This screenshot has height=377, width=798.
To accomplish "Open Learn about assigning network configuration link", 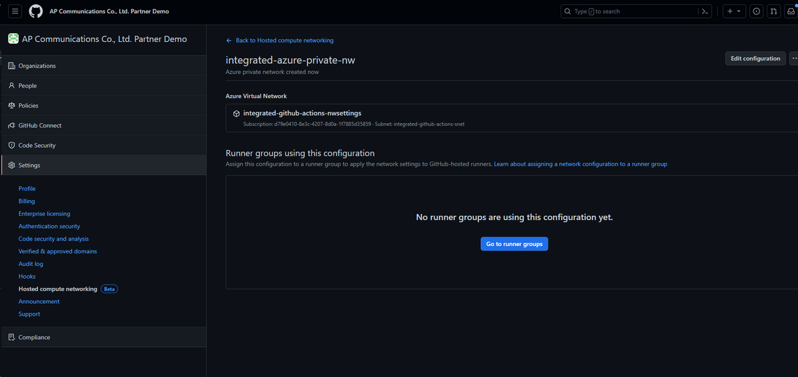I will pos(581,164).
